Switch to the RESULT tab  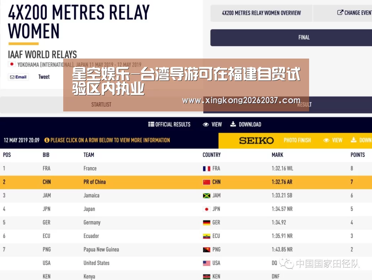coord(304,104)
